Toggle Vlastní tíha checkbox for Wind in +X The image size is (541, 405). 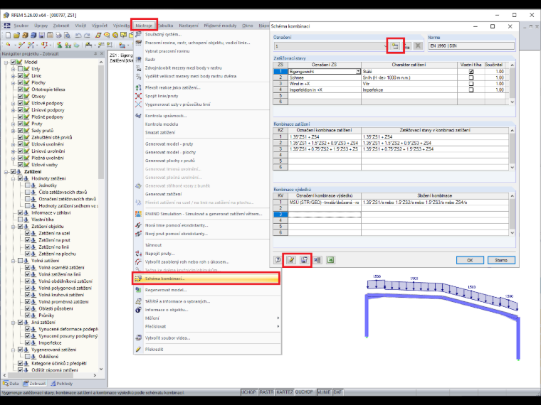pyautogui.click(x=471, y=84)
